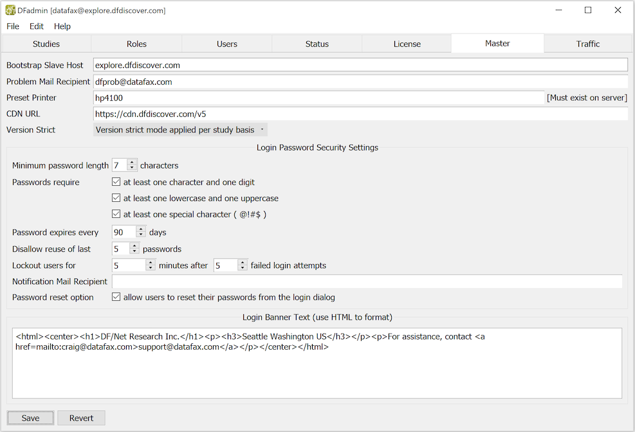This screenshot has width=635, height=432.
Task: Toggle 'at least one special character' checkbox
Action: pos(116,214)
